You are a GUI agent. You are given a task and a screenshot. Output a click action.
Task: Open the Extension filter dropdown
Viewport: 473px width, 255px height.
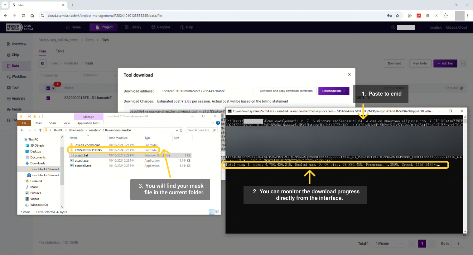point(99,75)
